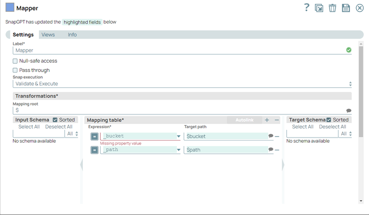Click the pop-out window icon
369x215 pixels.
pos(319,8)
